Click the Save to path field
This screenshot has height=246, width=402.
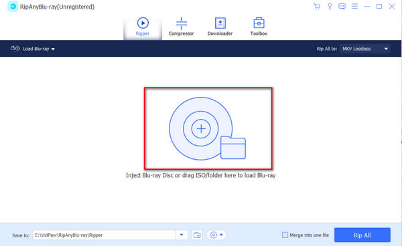point(104,235)
